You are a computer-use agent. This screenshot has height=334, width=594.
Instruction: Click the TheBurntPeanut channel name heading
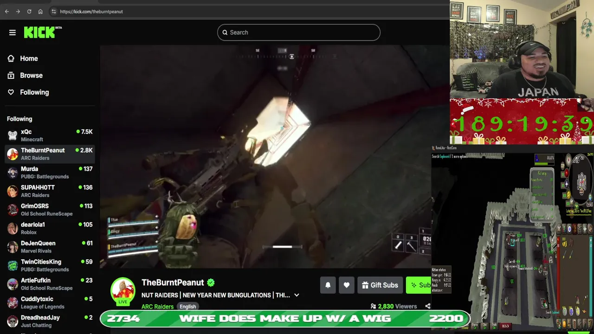coord(173,283)
